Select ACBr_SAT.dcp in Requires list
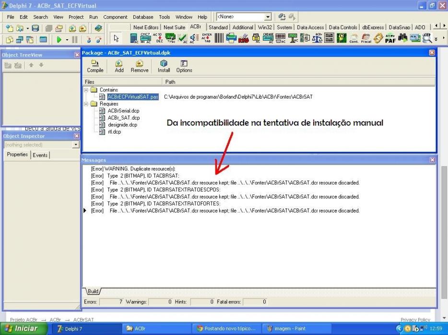 point(124,118)
